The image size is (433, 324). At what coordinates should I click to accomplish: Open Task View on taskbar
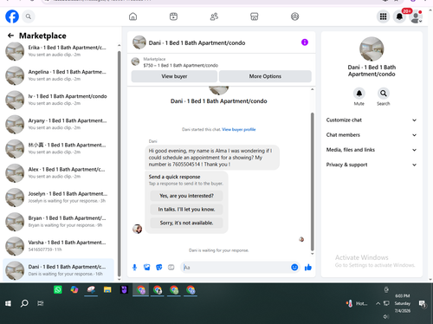41,303
